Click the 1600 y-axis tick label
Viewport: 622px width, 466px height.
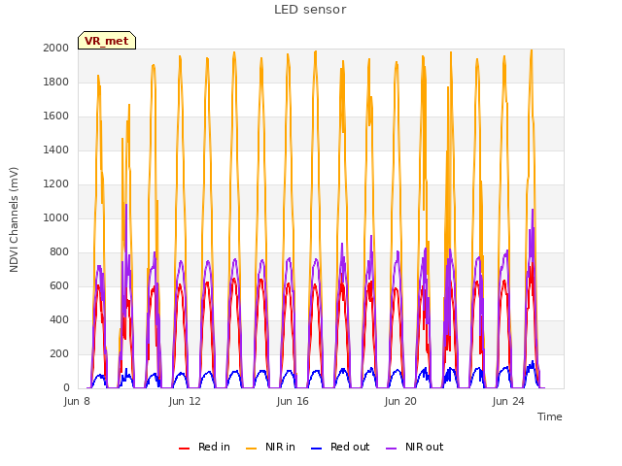[x=56, y=116]
